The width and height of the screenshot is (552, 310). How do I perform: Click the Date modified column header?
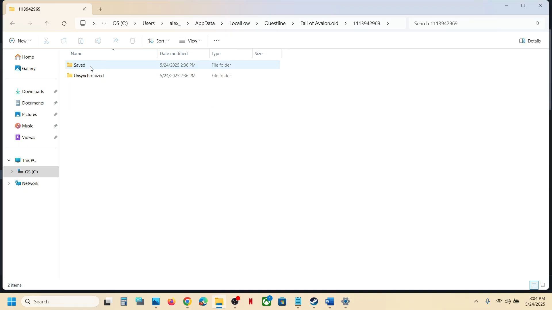point(174,54)
